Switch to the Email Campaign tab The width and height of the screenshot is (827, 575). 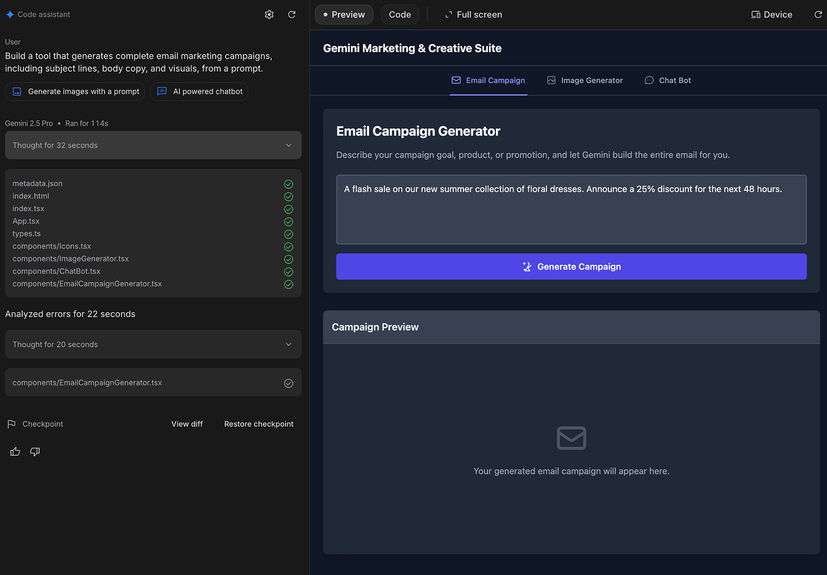(x=488, y=81)
